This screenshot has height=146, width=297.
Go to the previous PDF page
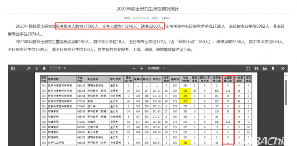(x=37, y=68)
